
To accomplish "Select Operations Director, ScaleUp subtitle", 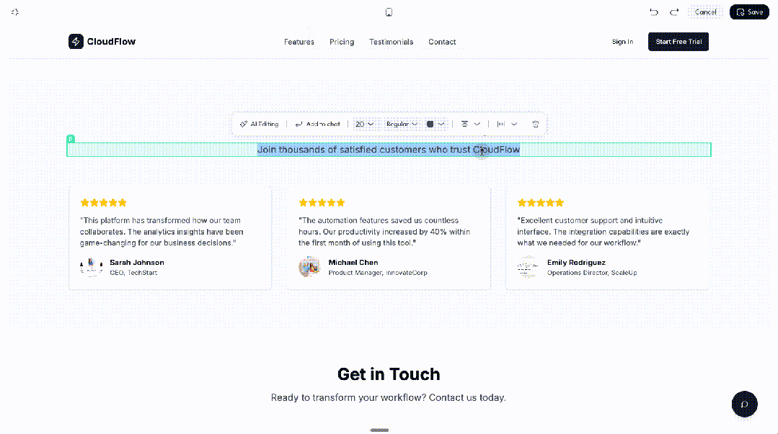I will [x=592, y=273].
